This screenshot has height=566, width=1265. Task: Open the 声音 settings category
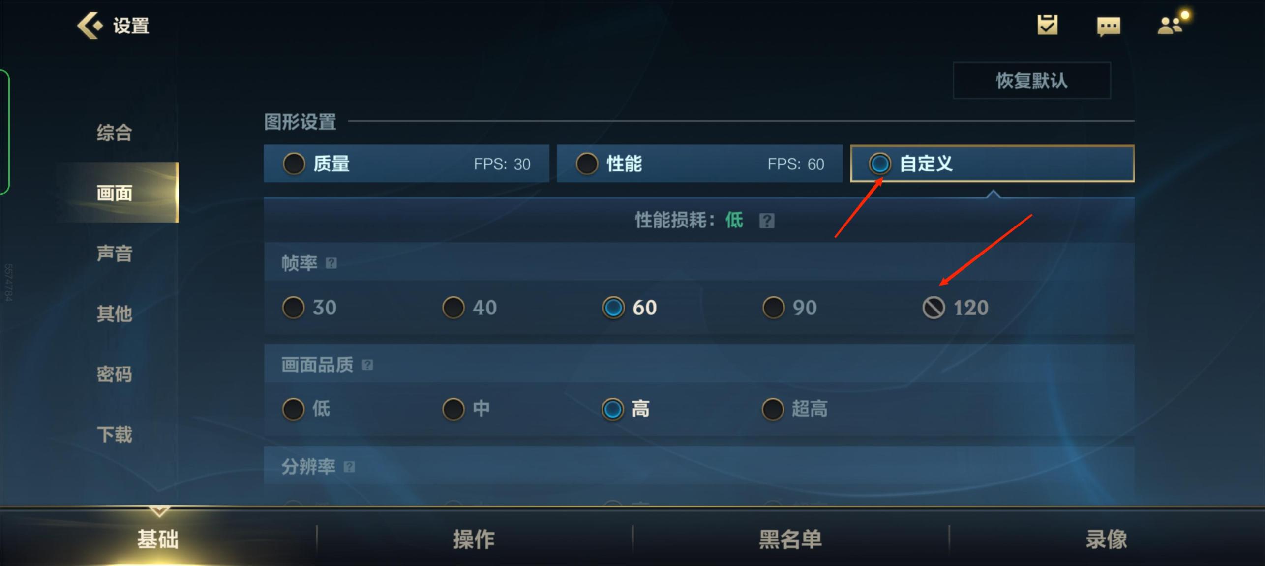click(114, 254)
